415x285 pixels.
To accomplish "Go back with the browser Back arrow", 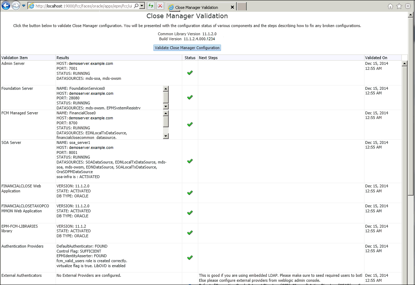I will (6, 6).
